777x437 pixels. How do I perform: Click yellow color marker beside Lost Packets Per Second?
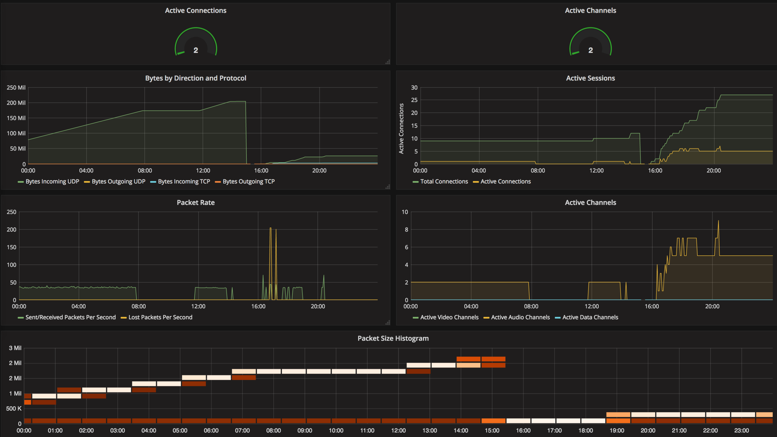point(123,318)
